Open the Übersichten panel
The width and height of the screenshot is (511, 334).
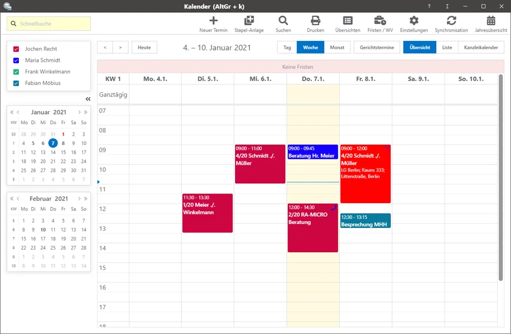(x=347, y=23)
